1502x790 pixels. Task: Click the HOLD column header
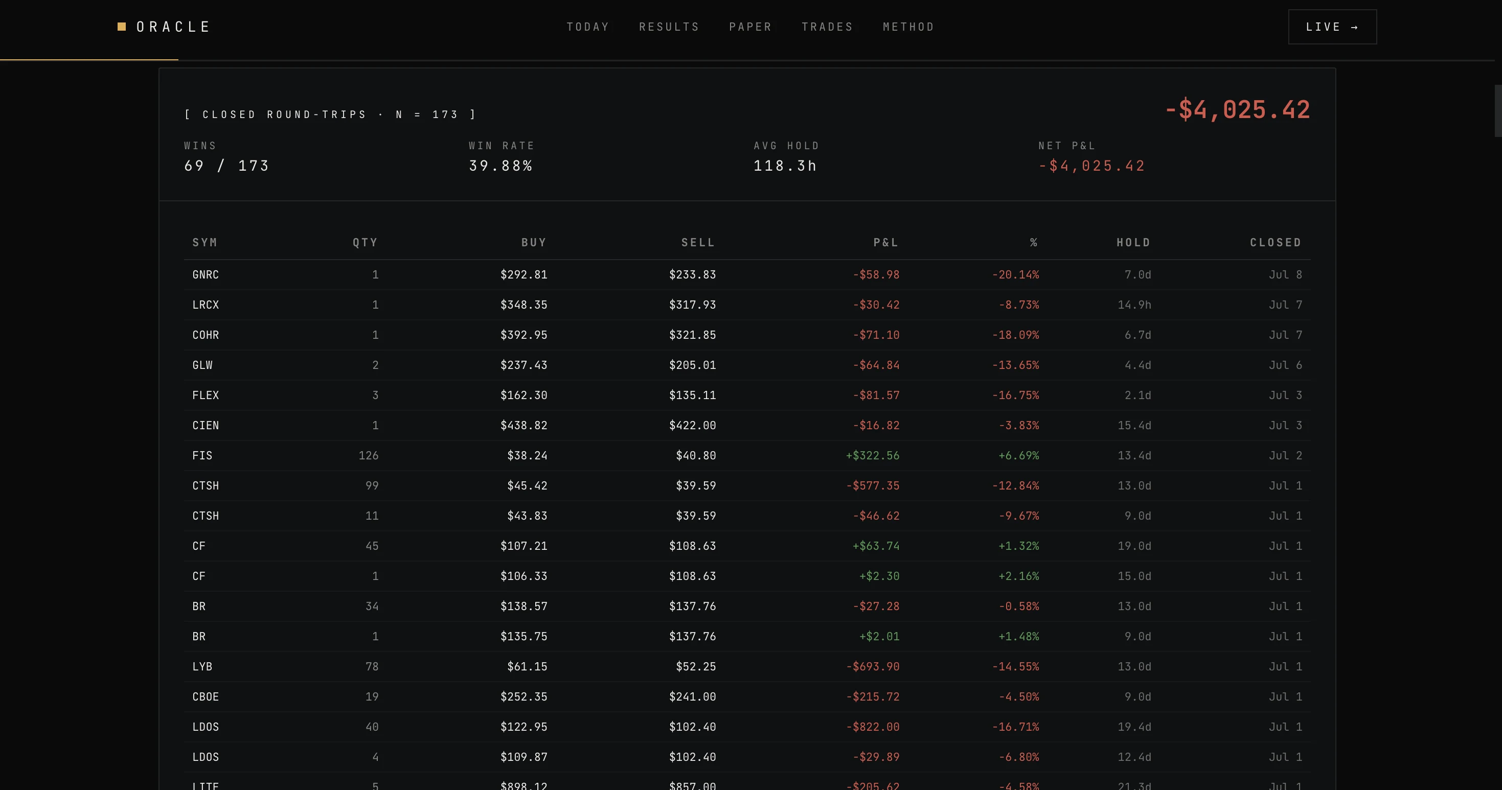coord(1133,242)
